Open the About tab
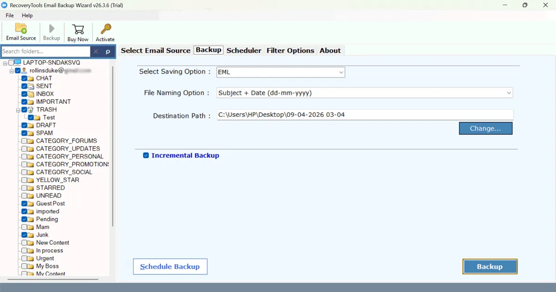The height and width of the screenshot is (292, 556). pos(330,51)
